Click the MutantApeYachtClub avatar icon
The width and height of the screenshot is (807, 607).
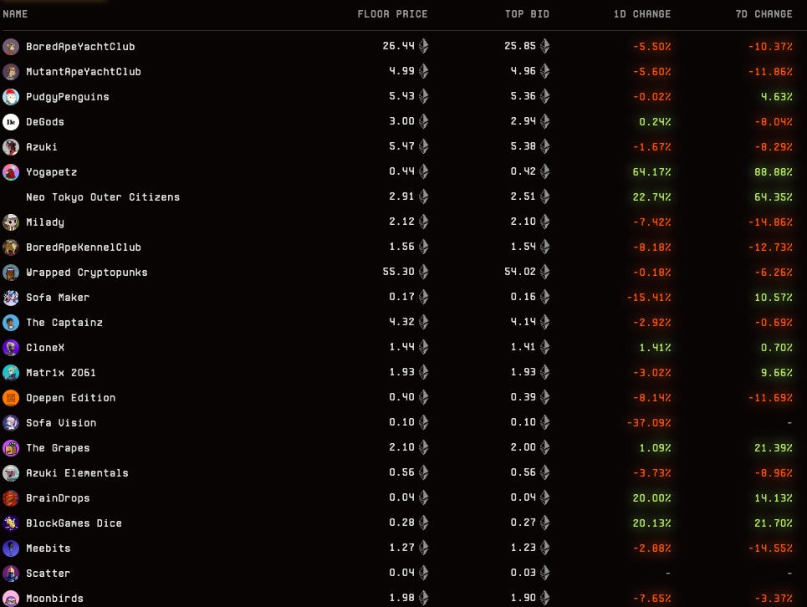click(x=11, y=72)
